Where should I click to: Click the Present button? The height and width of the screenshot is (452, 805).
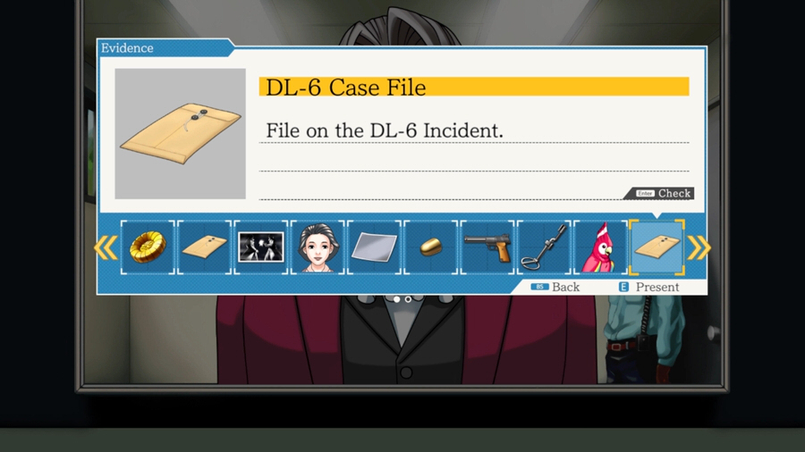tap(649, 287)
